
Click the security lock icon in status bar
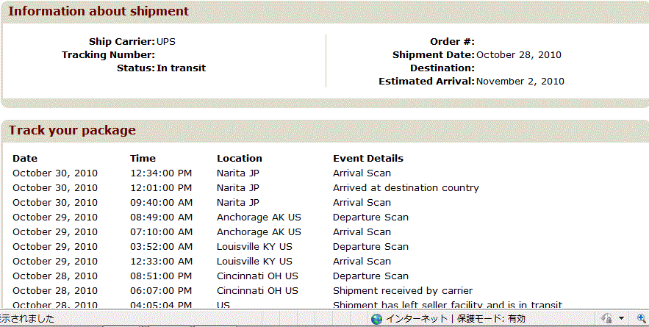(x=607, y=318)
